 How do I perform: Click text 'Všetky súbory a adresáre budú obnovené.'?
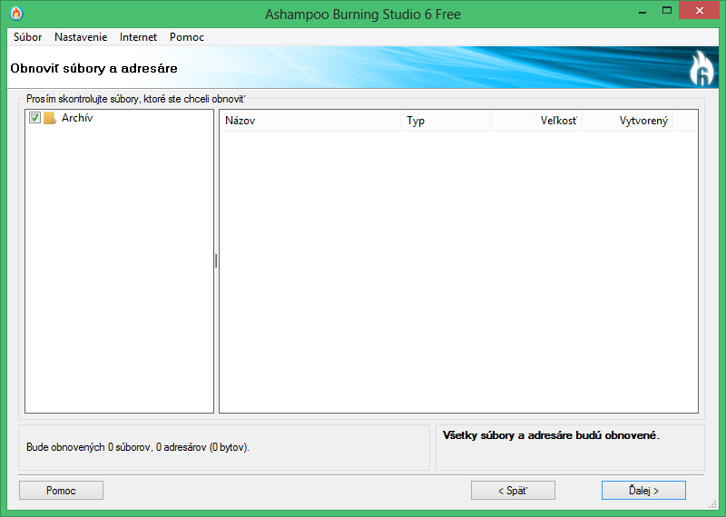pos(551,435)
